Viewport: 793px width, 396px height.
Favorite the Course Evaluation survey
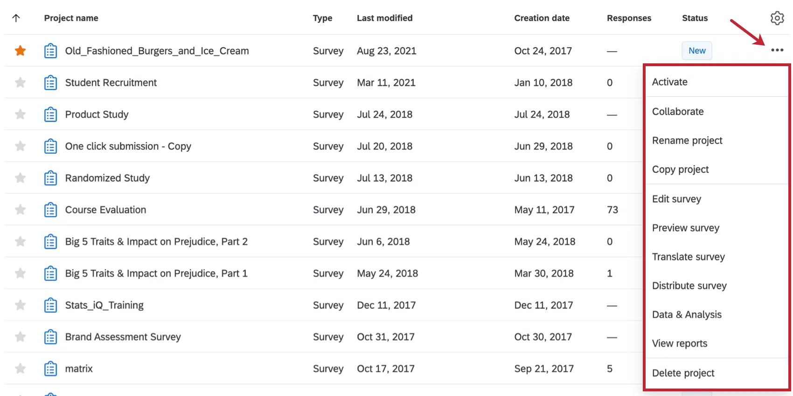click(x=20, y=210)
